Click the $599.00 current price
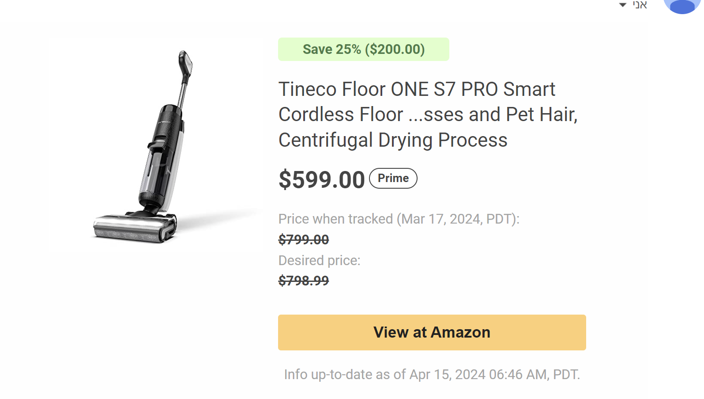704x399 pixels. [x=321, y=180]
